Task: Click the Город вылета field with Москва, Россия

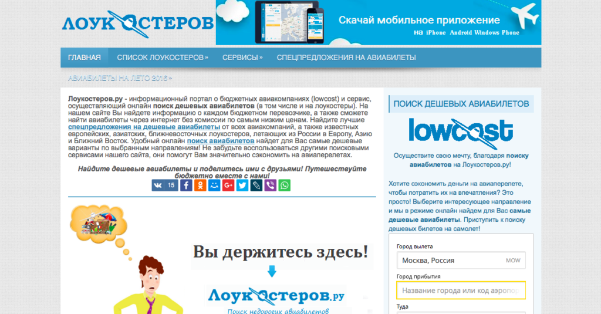Action: (461, 261)
